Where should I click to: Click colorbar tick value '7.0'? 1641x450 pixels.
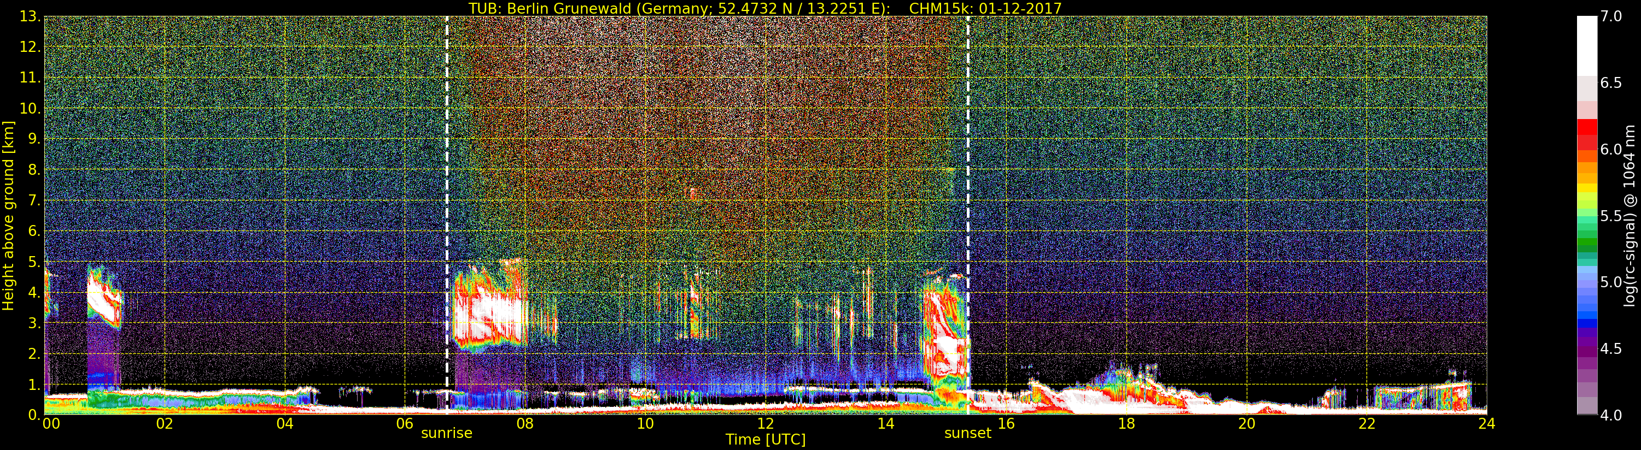pyautogui.click(x=1611, y=16)
